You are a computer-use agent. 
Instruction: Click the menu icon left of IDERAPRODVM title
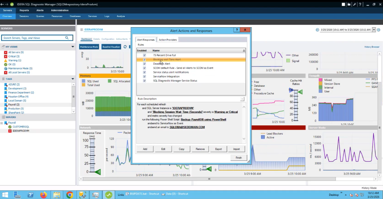(x=81, y=29)
